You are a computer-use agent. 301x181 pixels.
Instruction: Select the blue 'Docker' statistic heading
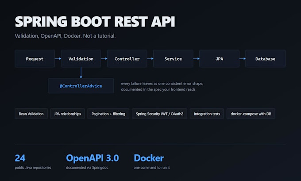(x=149, y=158)
